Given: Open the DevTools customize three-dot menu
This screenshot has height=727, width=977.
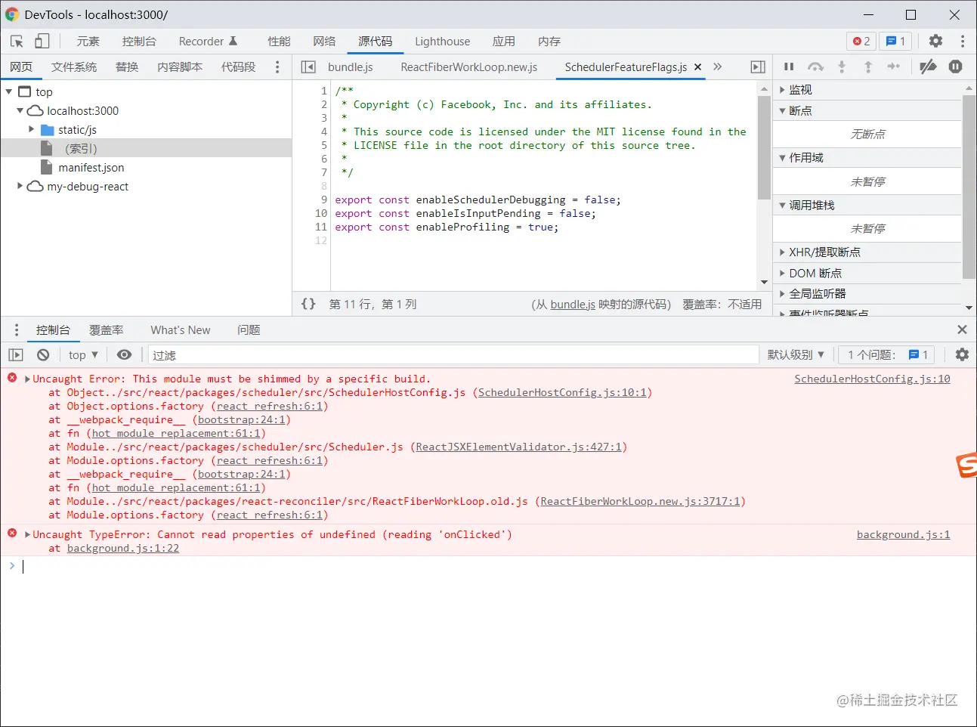Looking at the screenshot, I should (x=962, y=42).
